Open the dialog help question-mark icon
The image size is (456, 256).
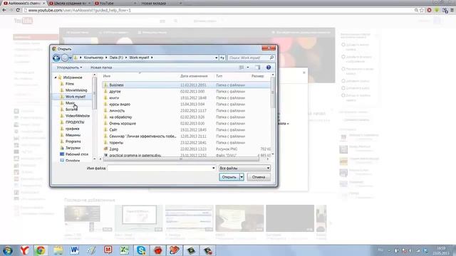(x=269, y=68)
